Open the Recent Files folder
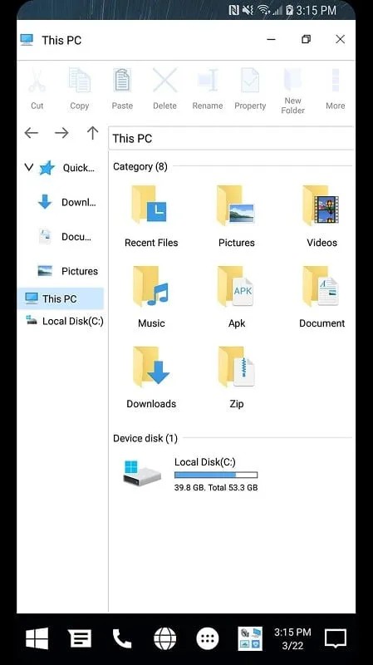 [x=151, y=216]
